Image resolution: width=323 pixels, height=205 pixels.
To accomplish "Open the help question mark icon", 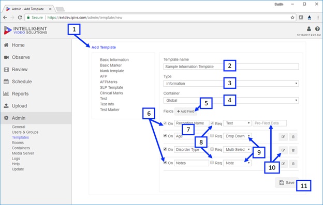I will (x=317, y=29).
